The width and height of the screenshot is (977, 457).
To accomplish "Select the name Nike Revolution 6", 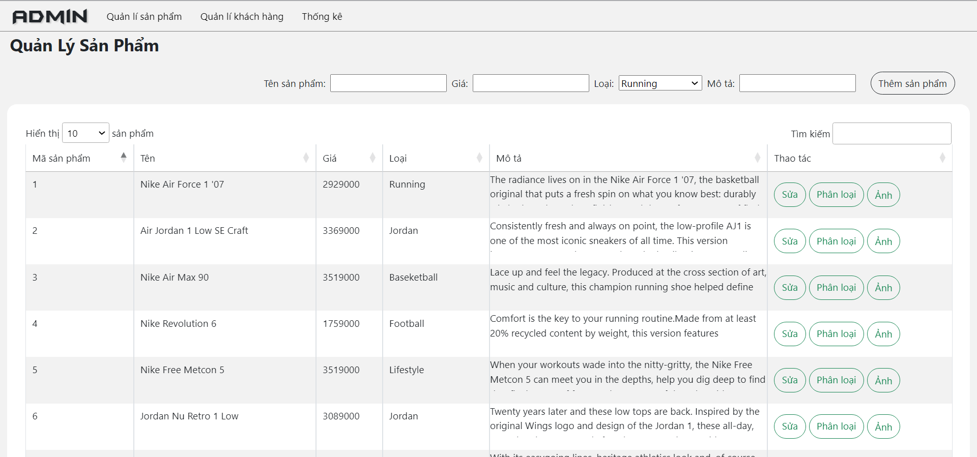I will [x=178, y=324].
